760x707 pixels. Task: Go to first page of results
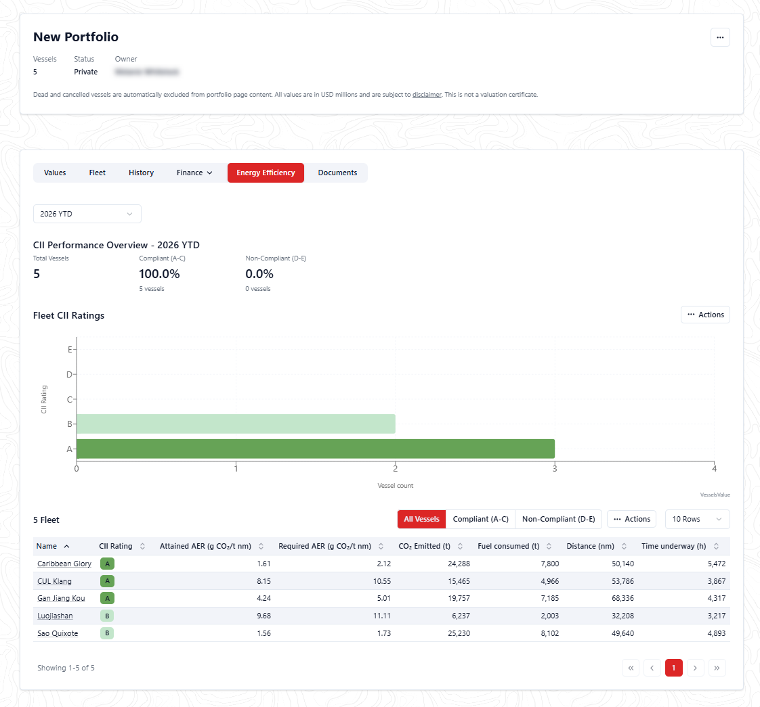tap(631, 668)
